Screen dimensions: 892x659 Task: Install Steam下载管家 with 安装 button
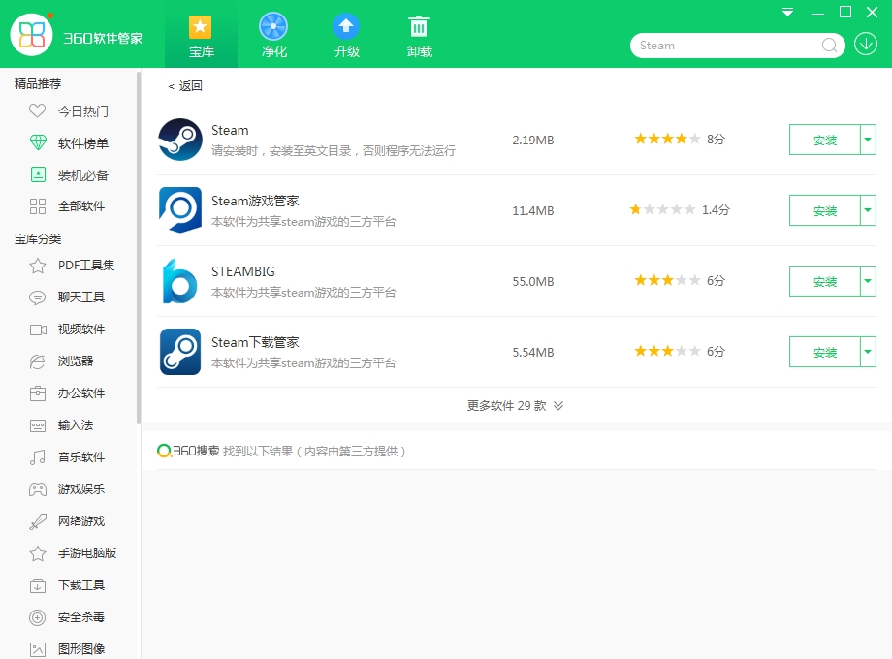(825, 352)
